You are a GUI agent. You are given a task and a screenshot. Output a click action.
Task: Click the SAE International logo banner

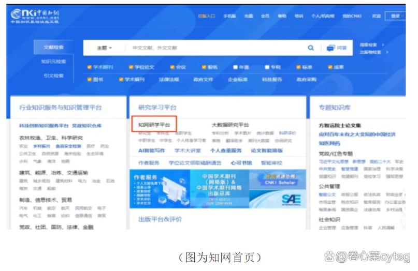278,199
